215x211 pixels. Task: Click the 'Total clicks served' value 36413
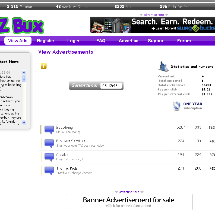[x=206, y=85]
